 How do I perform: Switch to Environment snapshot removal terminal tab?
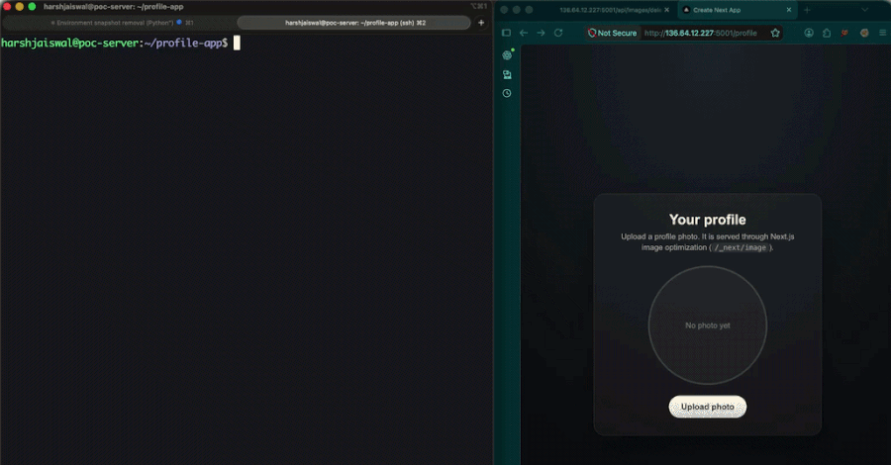click(x=120, y=23)
